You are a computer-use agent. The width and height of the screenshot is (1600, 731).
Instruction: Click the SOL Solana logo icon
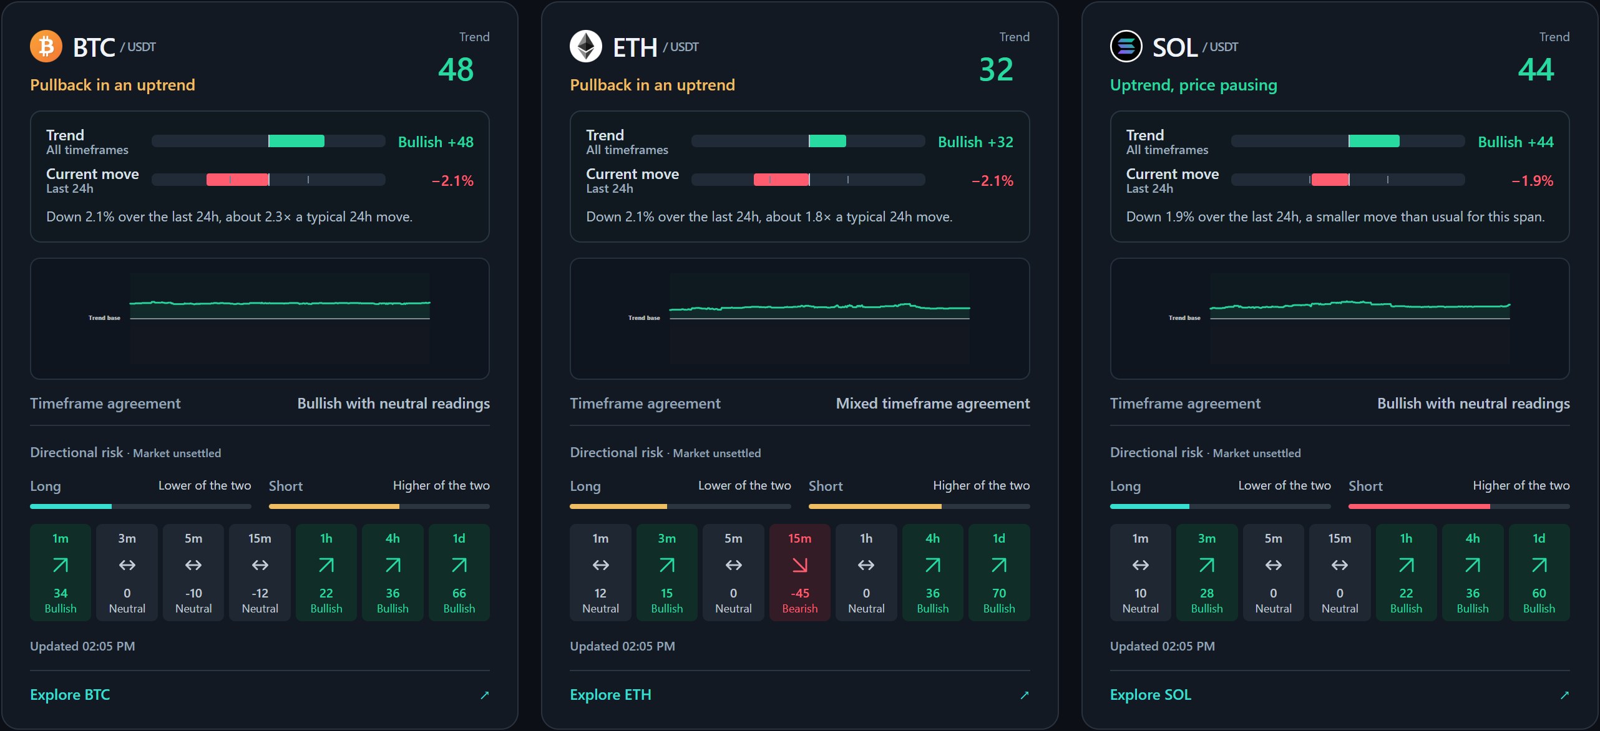pyautogui.click(x=1126, y=46)
